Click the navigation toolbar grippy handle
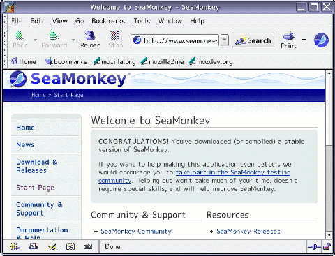 coord(6,40)
